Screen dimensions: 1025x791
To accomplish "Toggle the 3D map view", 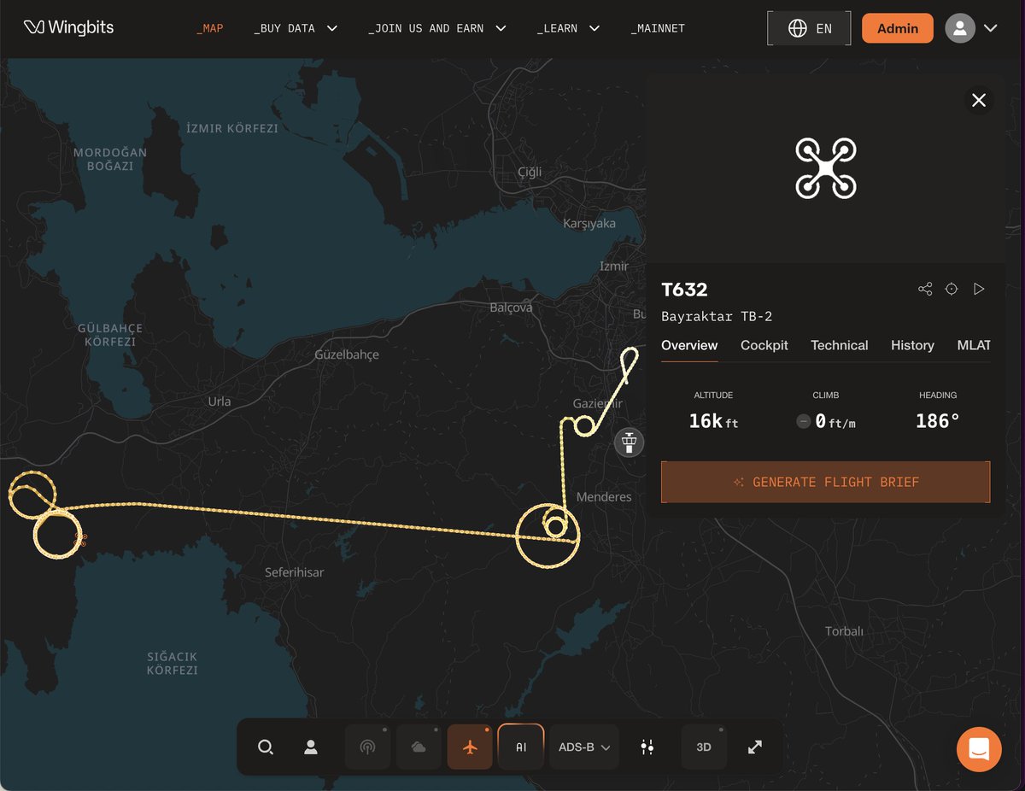I will [x=704, y=747].
